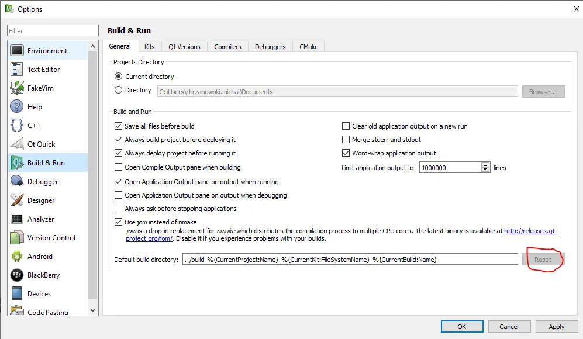583x339 pixels.
Task: Click the Filter search field
Action: pos(53,30)
